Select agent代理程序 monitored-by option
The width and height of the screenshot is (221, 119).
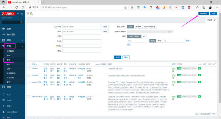150,27
